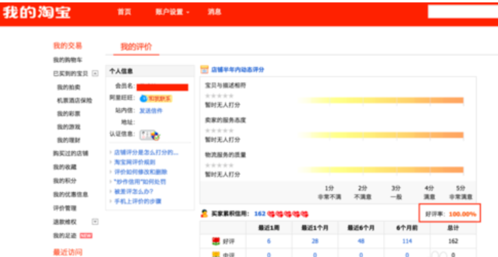
Task: Expand the 账户设置 dropdown
Action: (x=172, y=12)
